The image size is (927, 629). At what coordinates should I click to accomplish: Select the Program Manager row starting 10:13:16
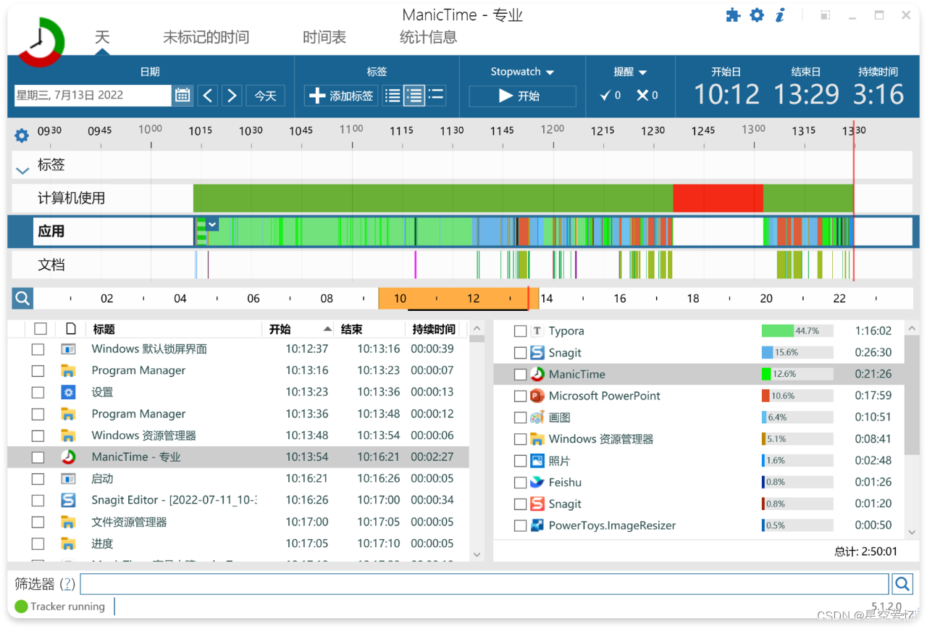(238, 370)
